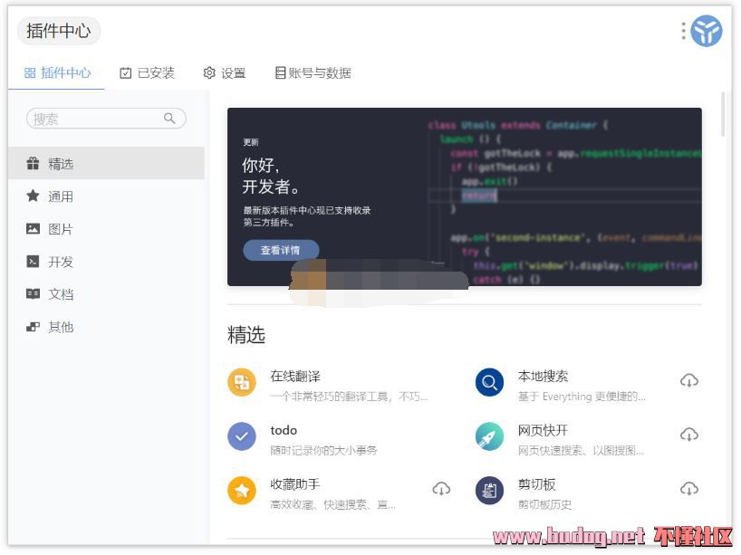Open the three-dot more options menu
This screenshot has width=741, height=555.
pos(683,31)
